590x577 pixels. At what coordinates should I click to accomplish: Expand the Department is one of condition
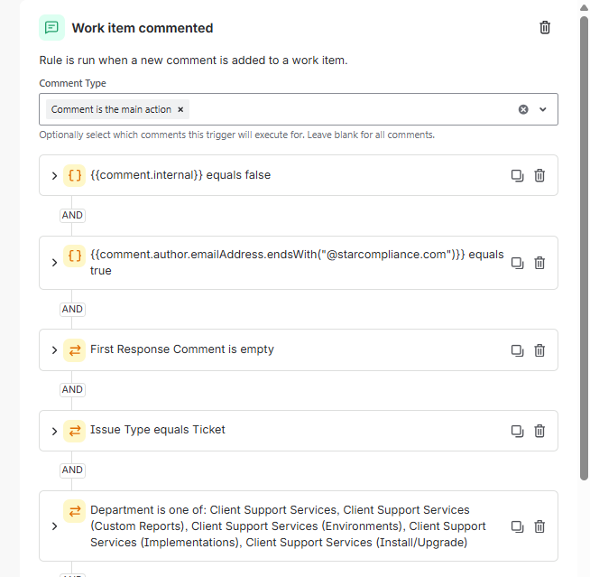click(54, 526)
